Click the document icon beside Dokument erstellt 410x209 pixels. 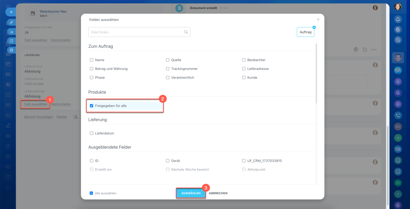179,8
